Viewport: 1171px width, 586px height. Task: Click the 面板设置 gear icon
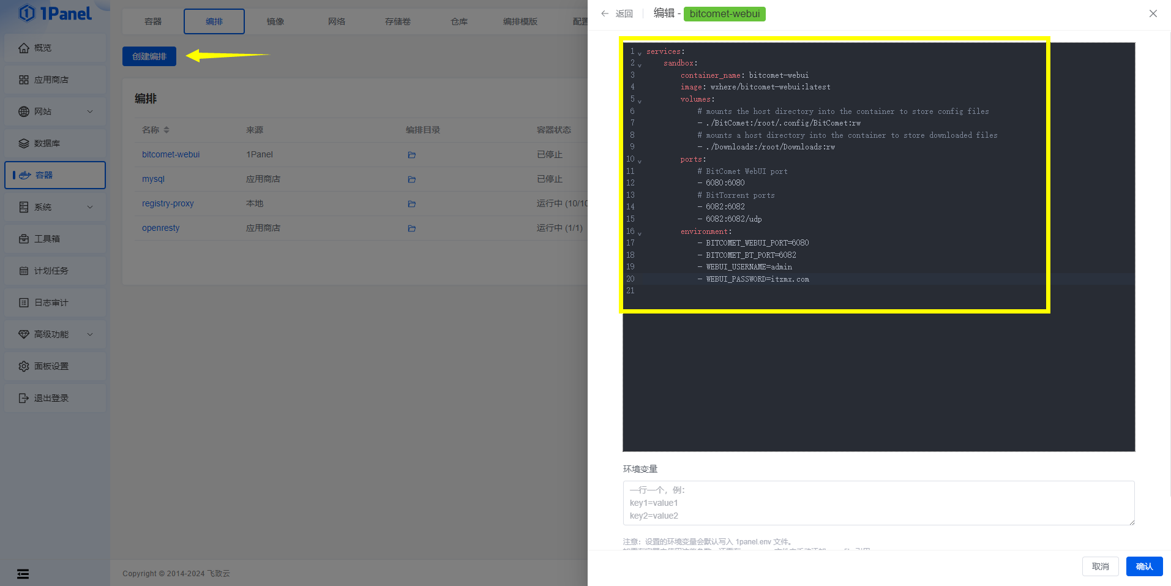tap(24, 366)
